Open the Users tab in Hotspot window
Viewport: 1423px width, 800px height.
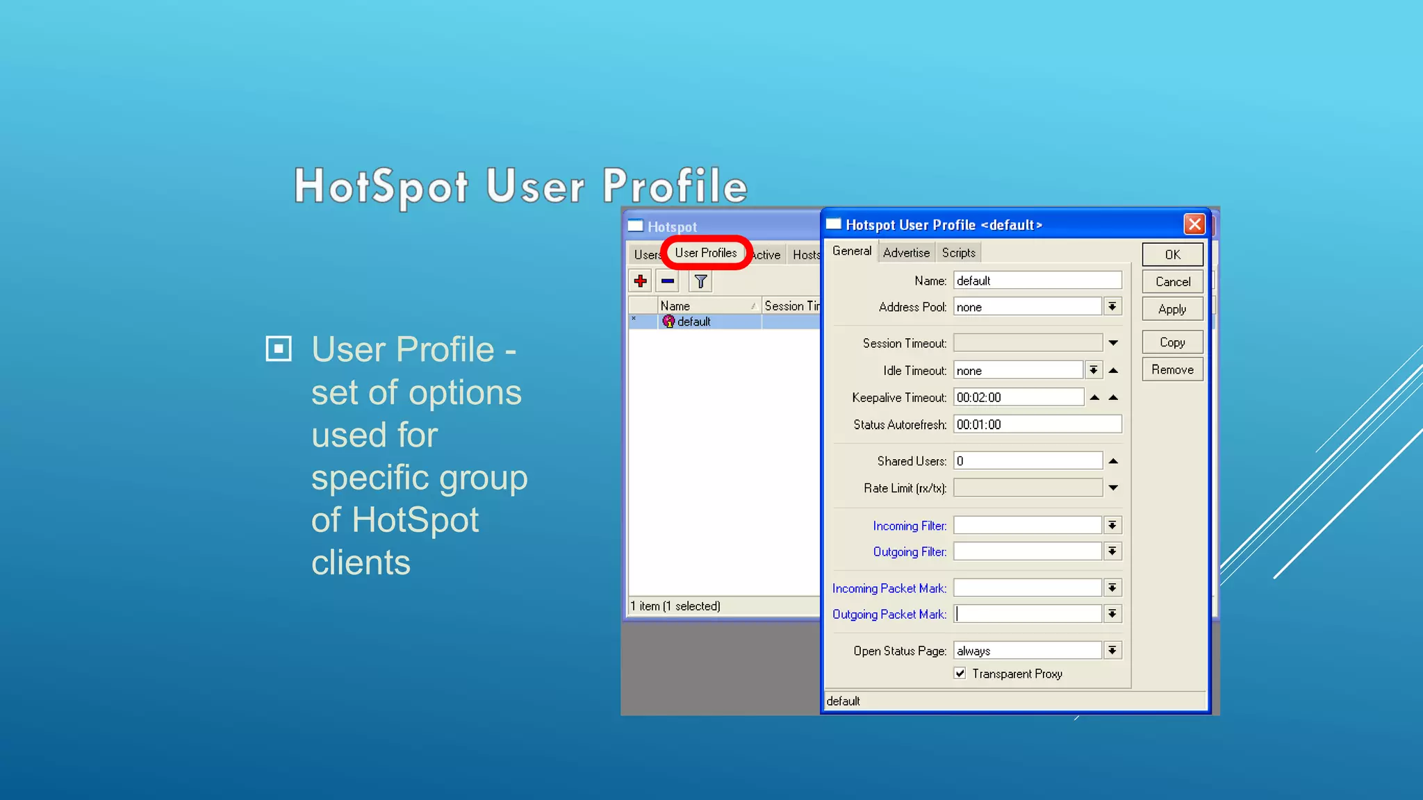[646, 255]
